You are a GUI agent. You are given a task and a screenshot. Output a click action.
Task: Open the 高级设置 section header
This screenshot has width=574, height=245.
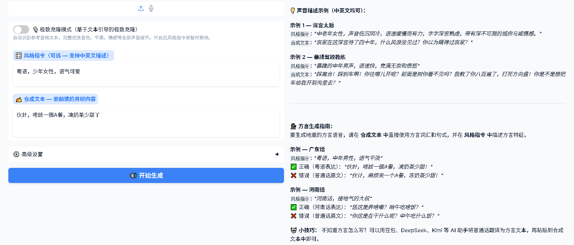tap(146, 154)
